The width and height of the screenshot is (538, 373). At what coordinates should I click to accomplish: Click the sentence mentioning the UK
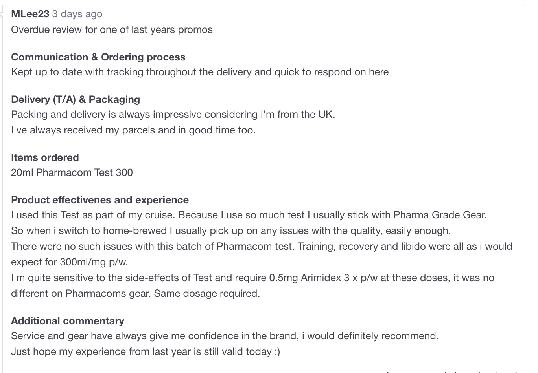(x=173, y=115)
